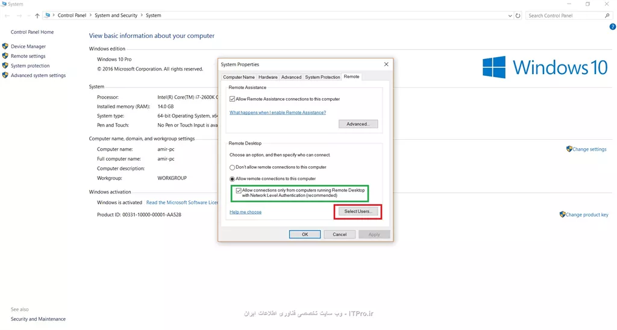Click System and Security in breadcrumb
Viewport: 617px width, 330px height.
[116, 15]
